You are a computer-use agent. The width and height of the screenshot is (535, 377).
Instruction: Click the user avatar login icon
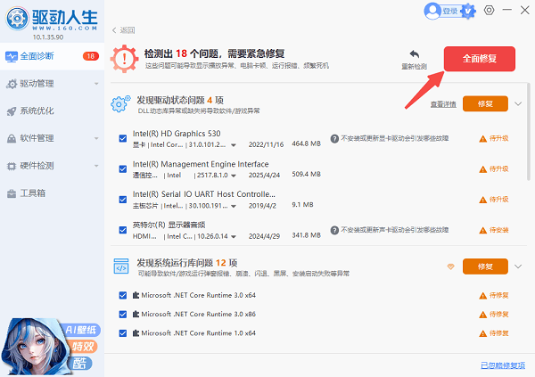(432, 11)
